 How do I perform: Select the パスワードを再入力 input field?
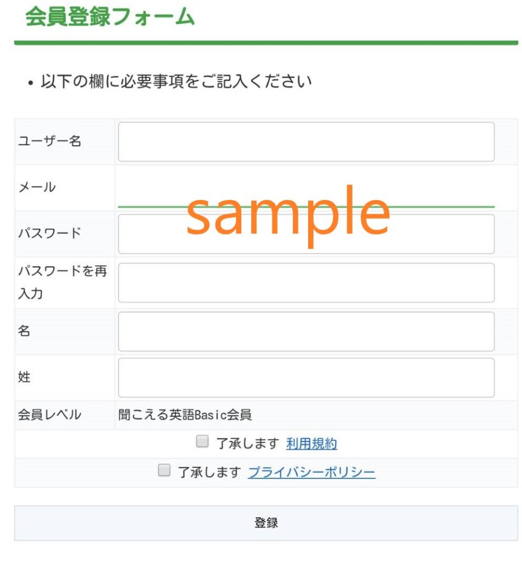306,283
